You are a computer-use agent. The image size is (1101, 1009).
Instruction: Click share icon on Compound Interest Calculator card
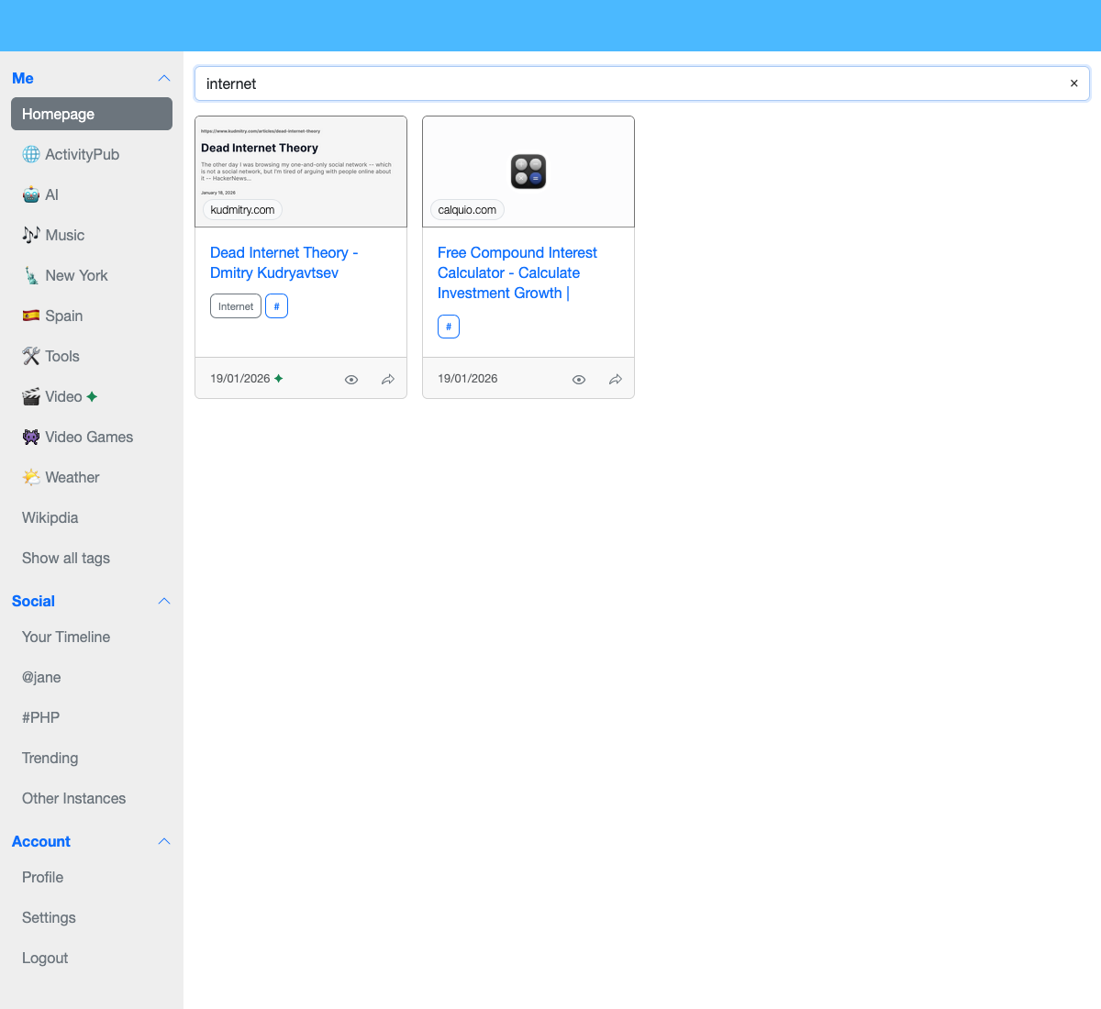[616, 379]
